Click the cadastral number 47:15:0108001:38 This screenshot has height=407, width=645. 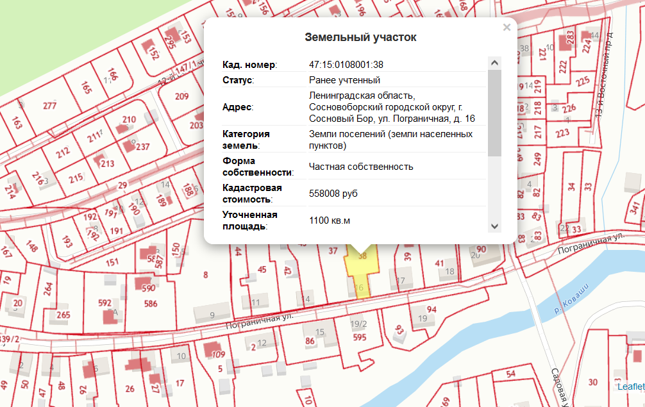point(346,65)
